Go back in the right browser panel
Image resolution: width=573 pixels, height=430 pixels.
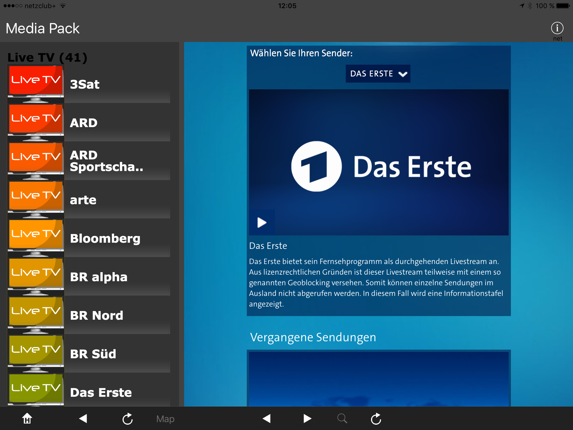(267, 419)
